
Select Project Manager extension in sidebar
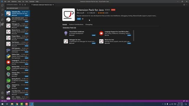(17, 38)
